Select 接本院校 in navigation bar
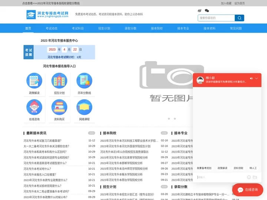Viewport: 267px width, 200px height. click(x=157, y=28)
